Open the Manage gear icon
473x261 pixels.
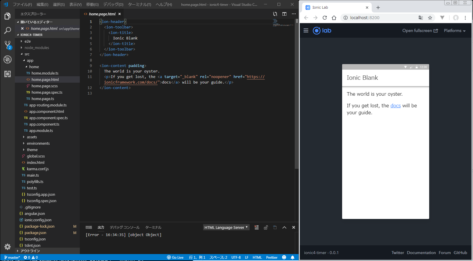[x=8, y=247]
